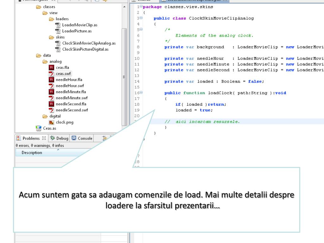Click the needleHour.fla Flash icon
324x243 pixels.
[52, 80]
